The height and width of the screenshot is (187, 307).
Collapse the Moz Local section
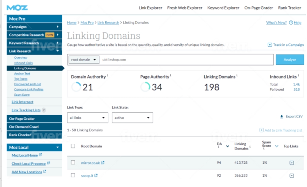click(58, 147)
